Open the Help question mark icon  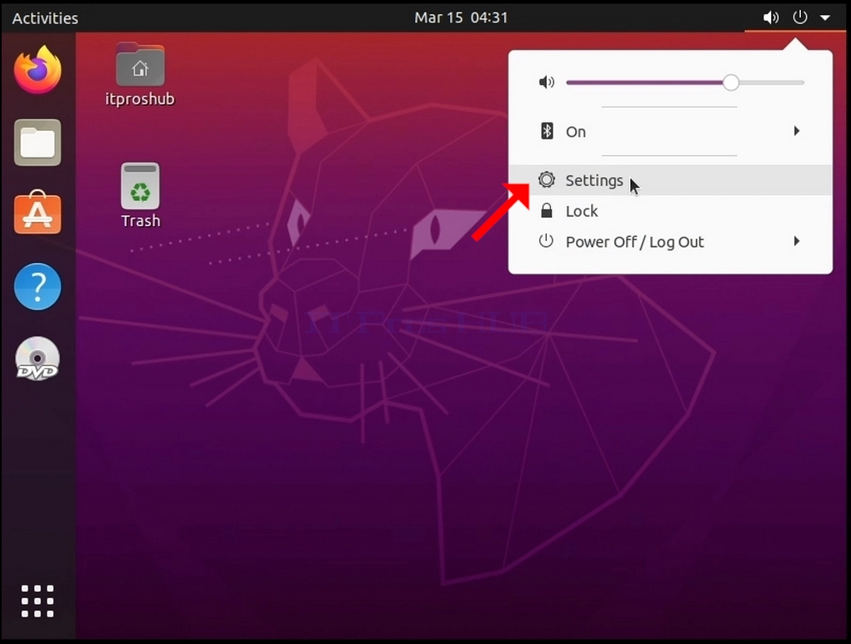(38, 286)
